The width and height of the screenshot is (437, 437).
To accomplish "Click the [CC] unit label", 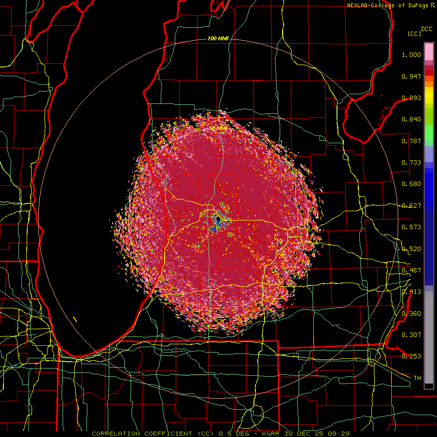I will tap(415, 34).
